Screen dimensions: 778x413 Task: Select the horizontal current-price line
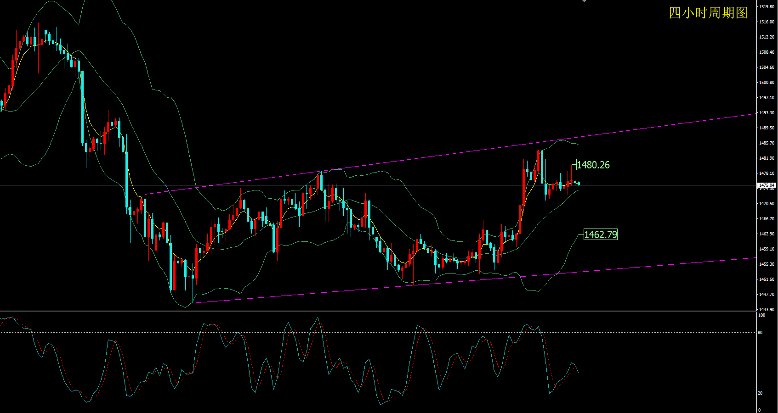click(x=378, y=185)
